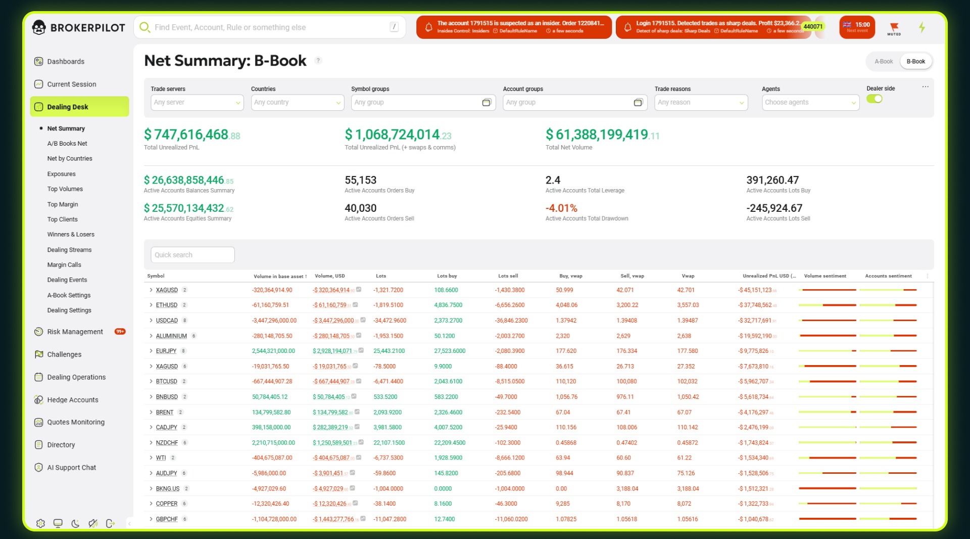This screenshot has width=970, height=539.
Task: Toggle the sound mute icon in bottom bar
Action: click(x=93, y=523)
